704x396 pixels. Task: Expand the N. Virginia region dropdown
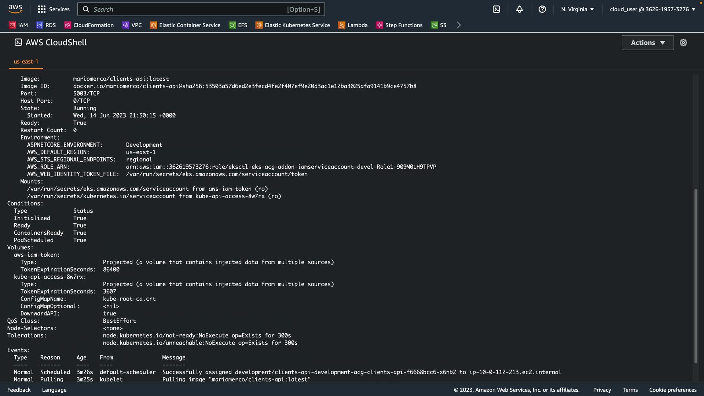pos(577,9)
